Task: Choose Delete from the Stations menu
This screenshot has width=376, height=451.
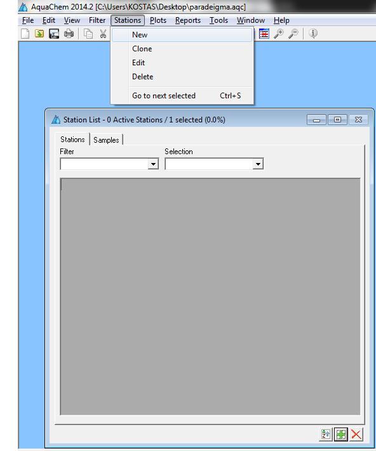Action: [182, 77]
